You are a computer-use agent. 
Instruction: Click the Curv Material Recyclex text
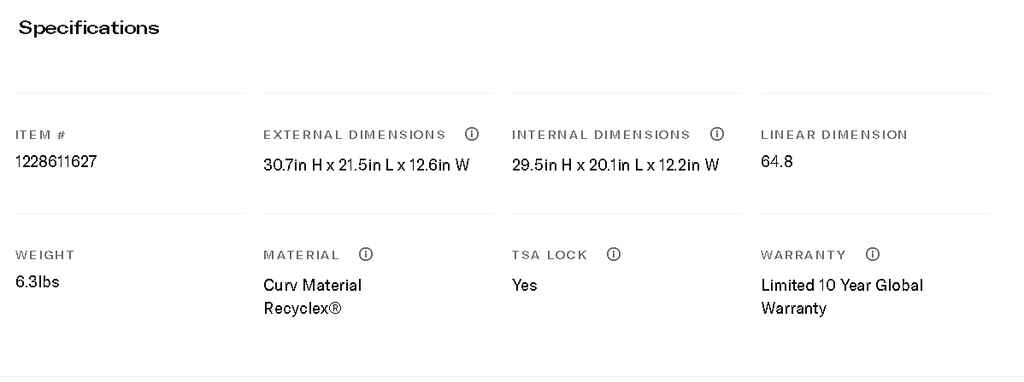click(x=312, y=296)
